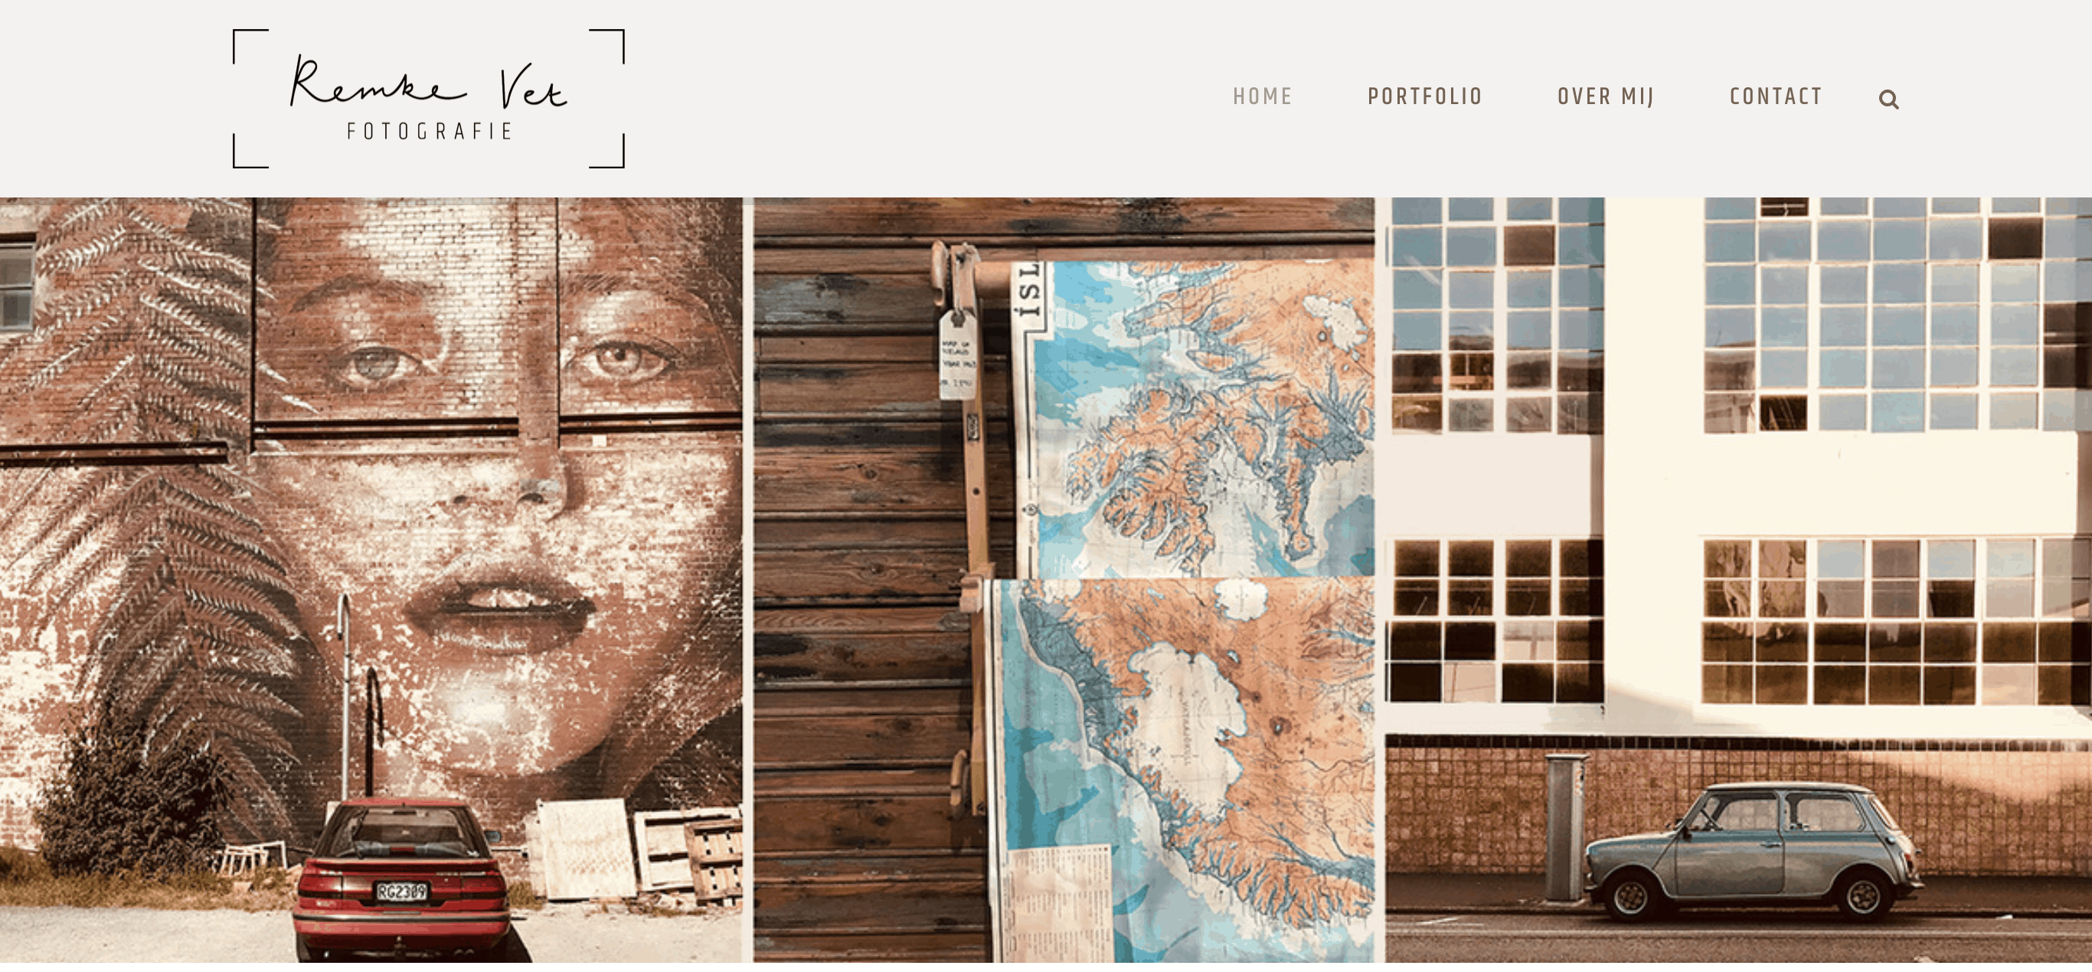Viewport: 2092px width, 972px height.
Task: Click the FOTOGRAFIE text under signature
Action: click(x=429, y=132)
